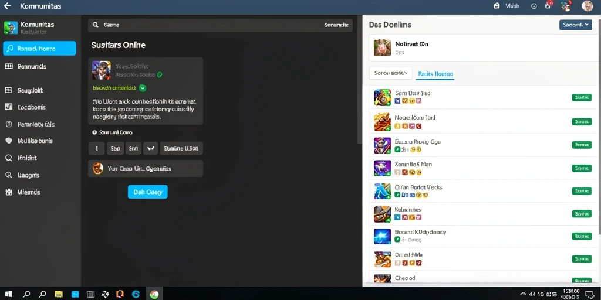The width and height of the screenshot is (601, 300).
Task: Click the Komunitas logo in sidebar
Action: pyautogui.click(x=11, y=28)
